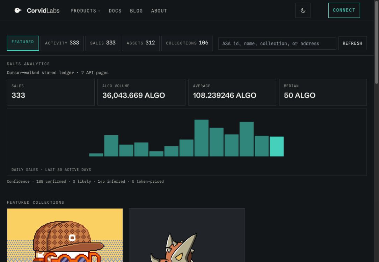Click the Median 50 ALGO stat card

323,92
